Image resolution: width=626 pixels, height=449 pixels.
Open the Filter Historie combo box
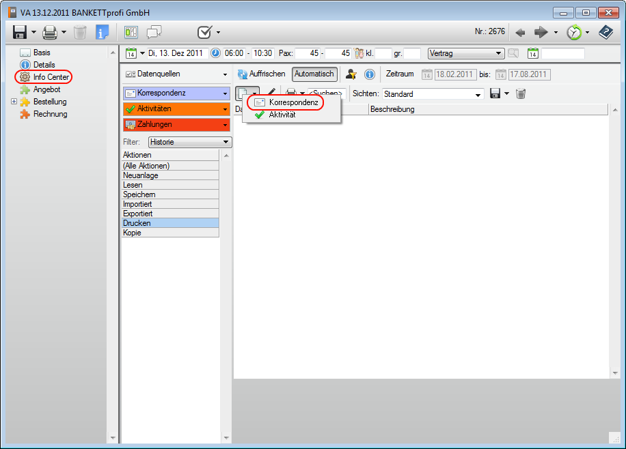tap(226, 142)
